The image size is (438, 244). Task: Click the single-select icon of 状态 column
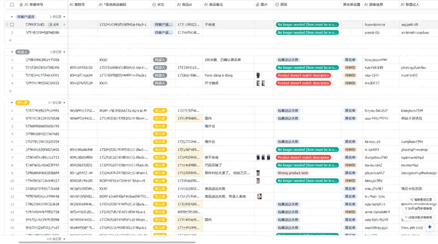pos(154,4)
